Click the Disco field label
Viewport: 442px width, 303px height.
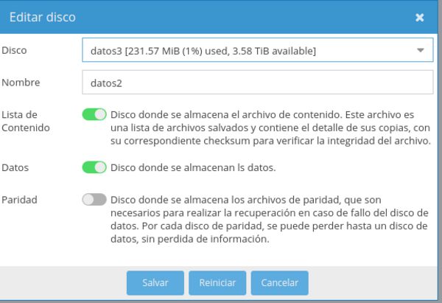coord(14,50)
